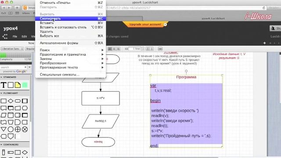
Task: Expand the Преобразования submenu
Action: click(70, 63)
